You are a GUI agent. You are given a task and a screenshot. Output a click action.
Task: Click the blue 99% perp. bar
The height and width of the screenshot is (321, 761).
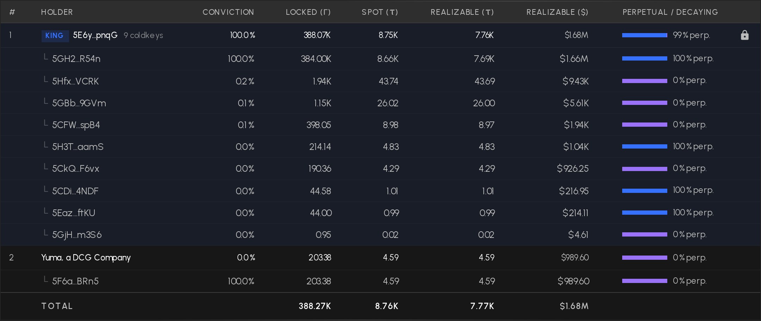[x=645, y=35]
